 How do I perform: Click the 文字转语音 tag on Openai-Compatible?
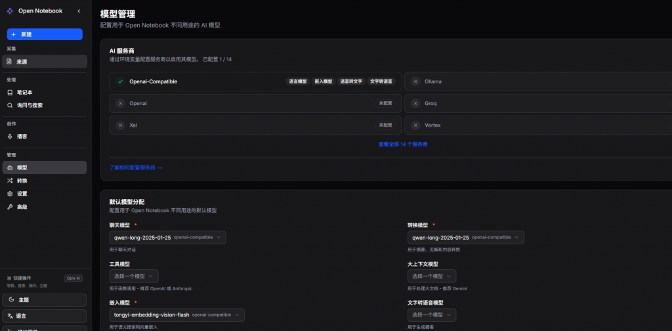pyautogui.click(x=381, y=81)
